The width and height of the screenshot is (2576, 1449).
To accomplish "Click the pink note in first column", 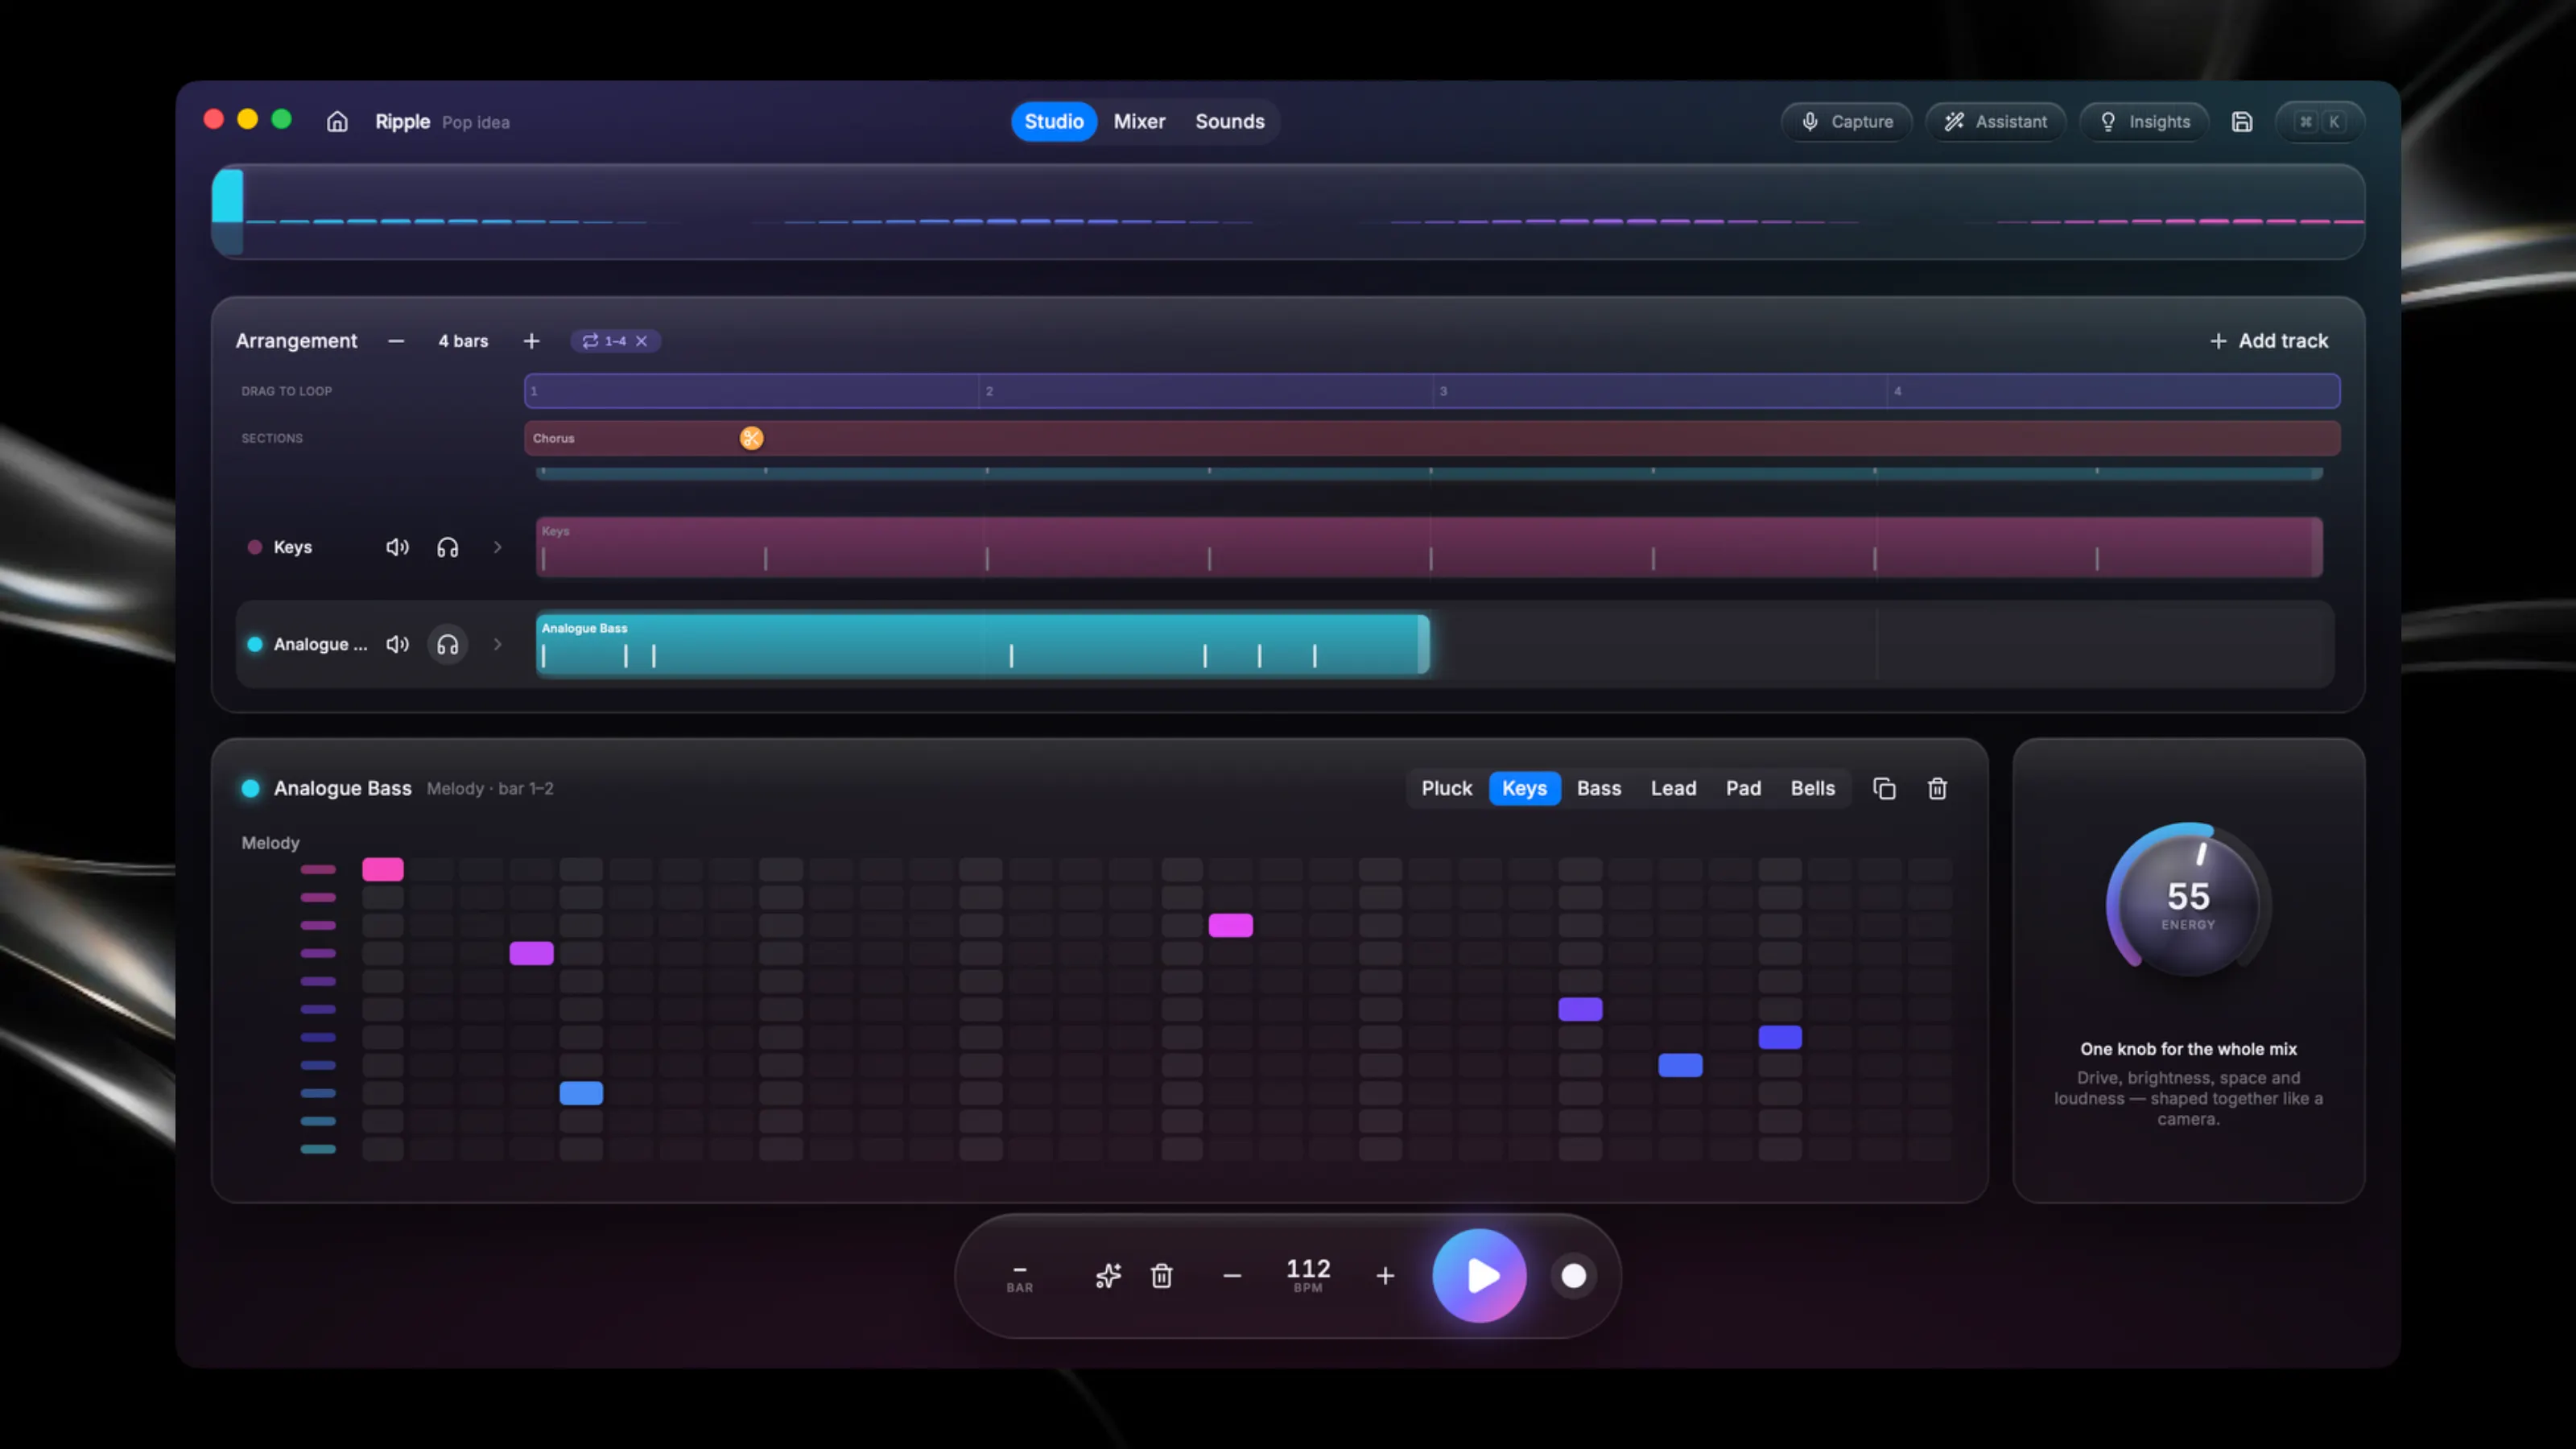I will tap(383, 869).
